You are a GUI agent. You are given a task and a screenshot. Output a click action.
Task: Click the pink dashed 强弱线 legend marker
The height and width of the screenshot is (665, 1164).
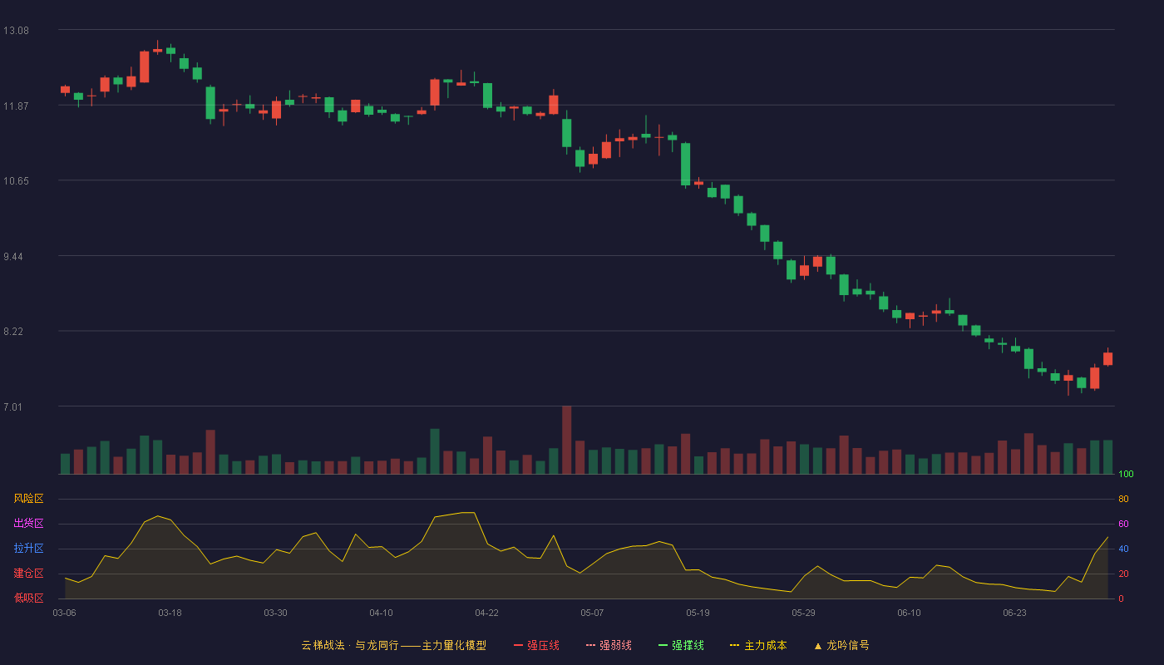[590, 645]
